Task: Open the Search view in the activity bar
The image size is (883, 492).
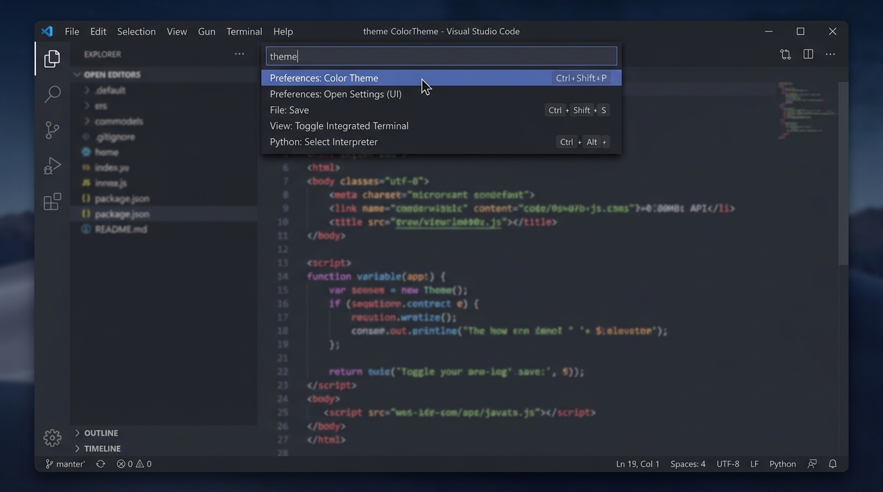Action: 52,94
